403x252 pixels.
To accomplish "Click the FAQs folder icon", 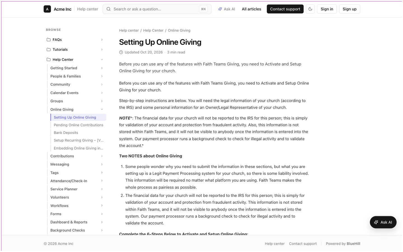I will [49, 40].
